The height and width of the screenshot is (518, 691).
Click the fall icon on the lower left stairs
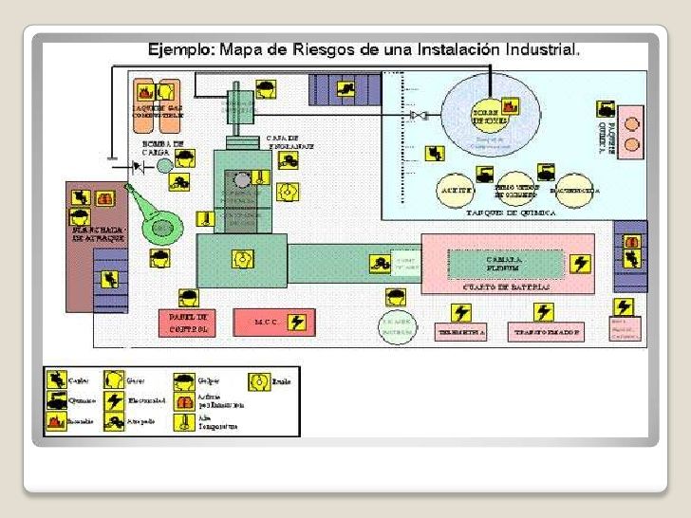(110, 279)
